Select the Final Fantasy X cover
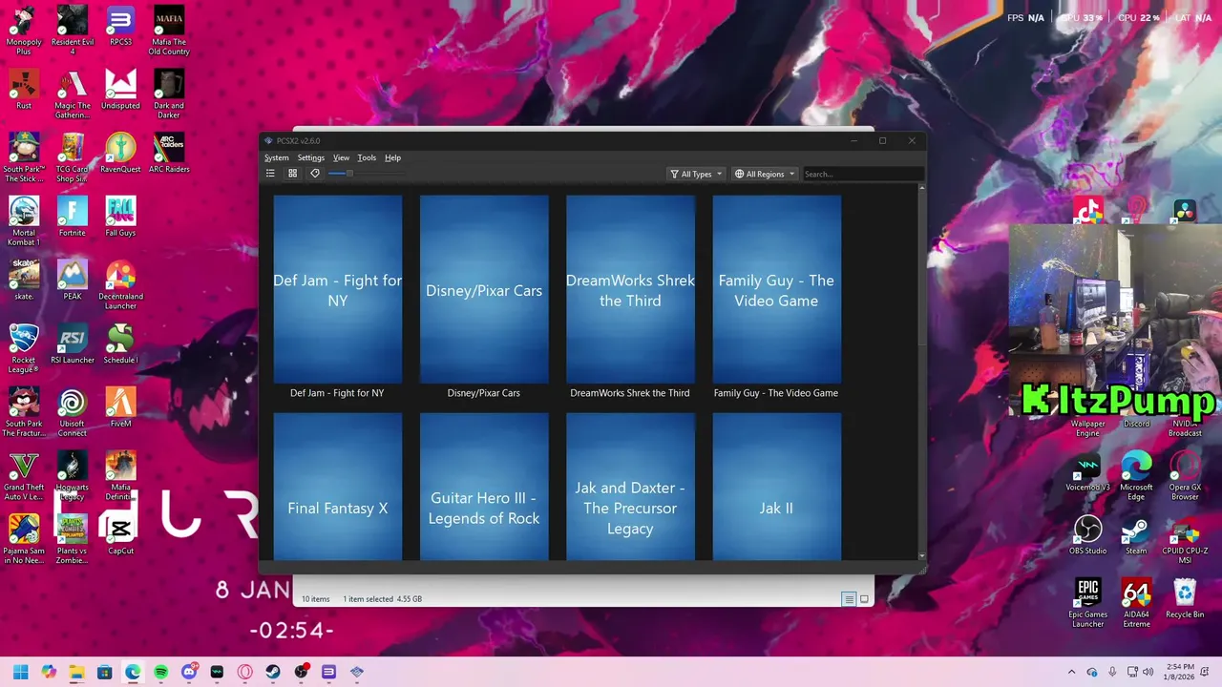Viewport: 1222px width, 687px height. 338,487
